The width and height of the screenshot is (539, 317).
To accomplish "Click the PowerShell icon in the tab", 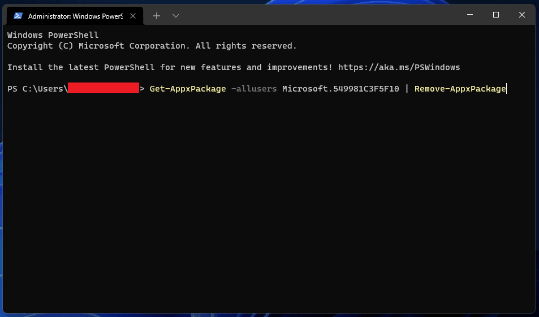I will (18, 16).
